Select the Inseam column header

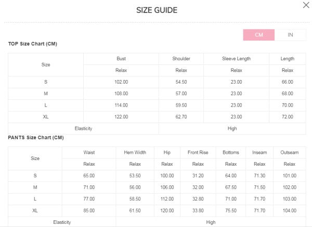(x=259, y=153)
